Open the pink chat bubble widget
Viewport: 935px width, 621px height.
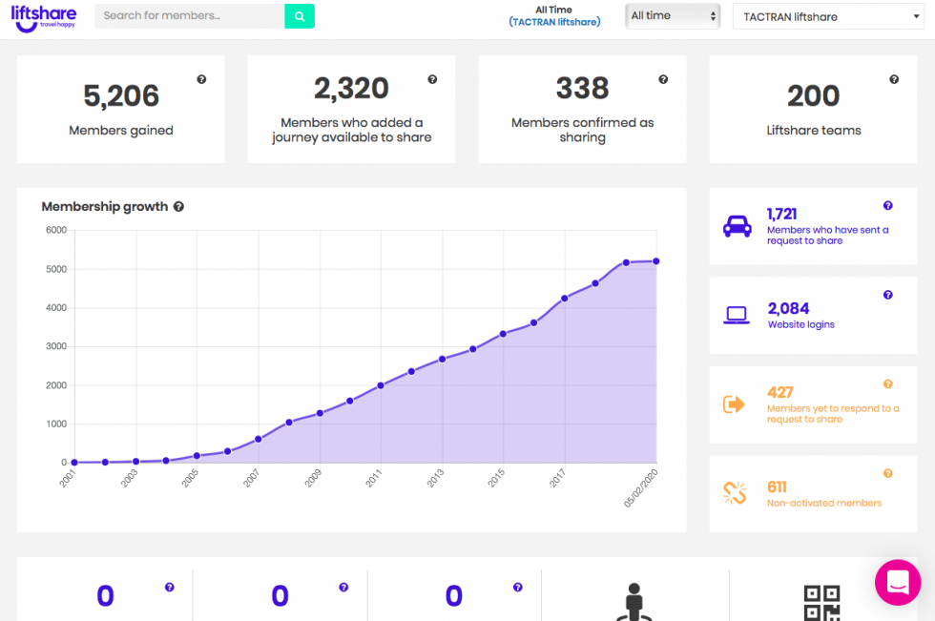click(898, 582)
